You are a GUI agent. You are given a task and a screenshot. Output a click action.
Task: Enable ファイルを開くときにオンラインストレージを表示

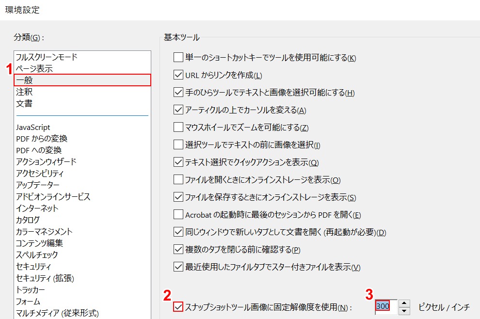point(178,179)
